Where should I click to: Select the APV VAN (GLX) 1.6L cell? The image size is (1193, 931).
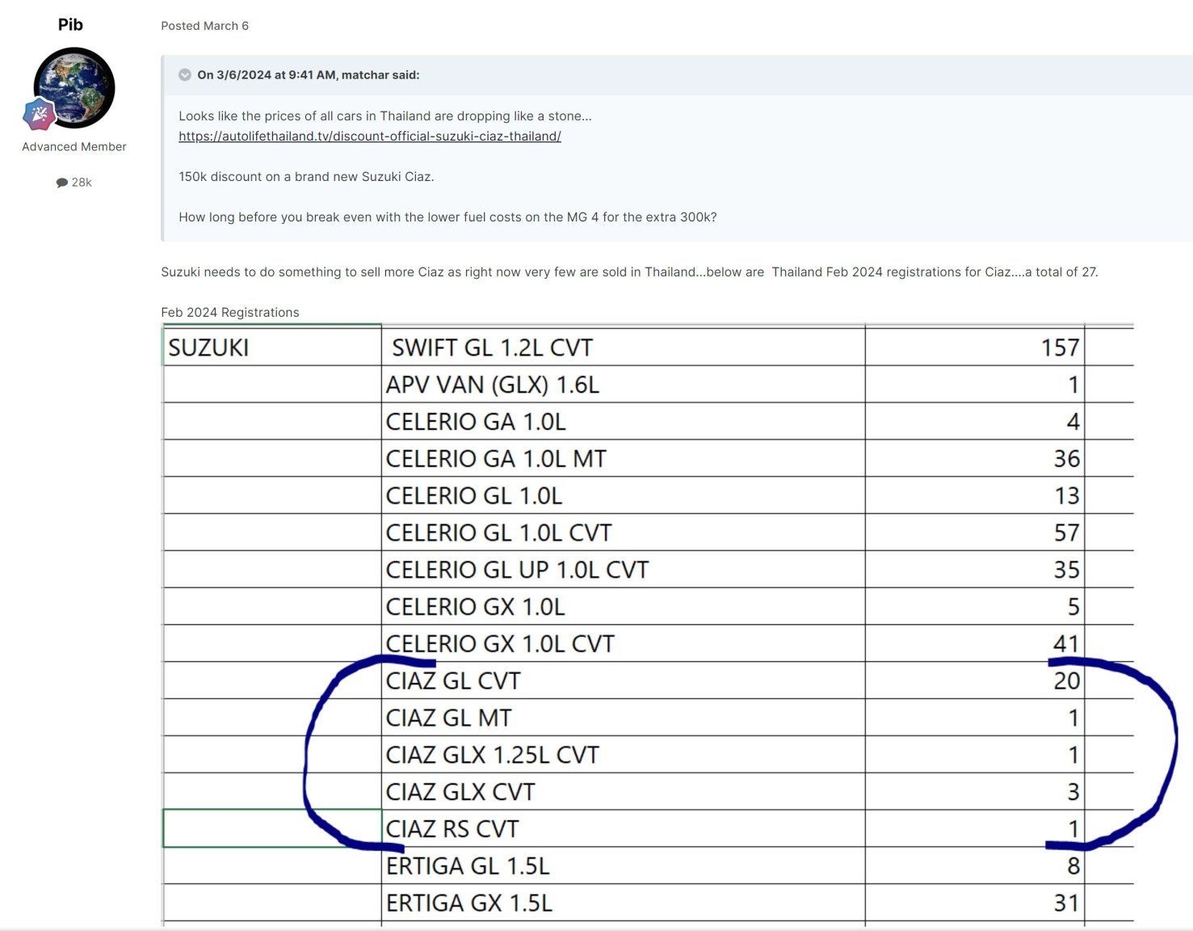(623, 384)
